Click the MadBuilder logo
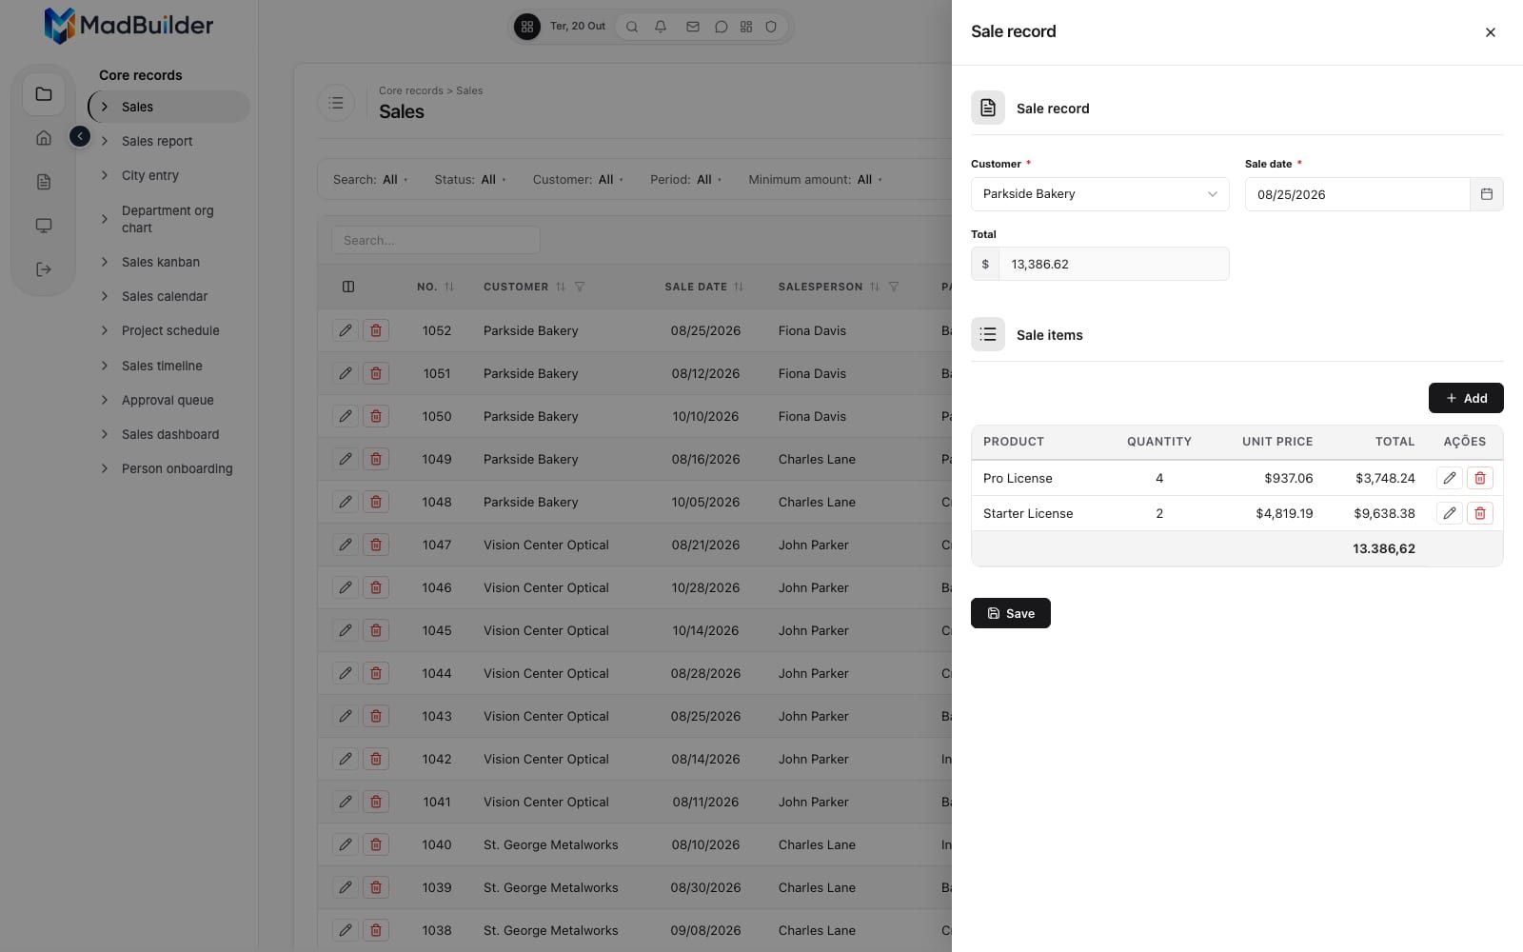 pos(129,26)
